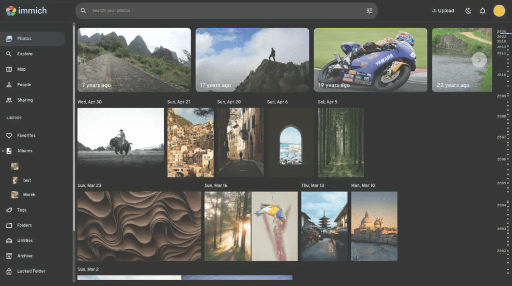The image size is (512, 286).
Task: Open the Yamaha motorcycle memory
Action: tap(370, 60)
